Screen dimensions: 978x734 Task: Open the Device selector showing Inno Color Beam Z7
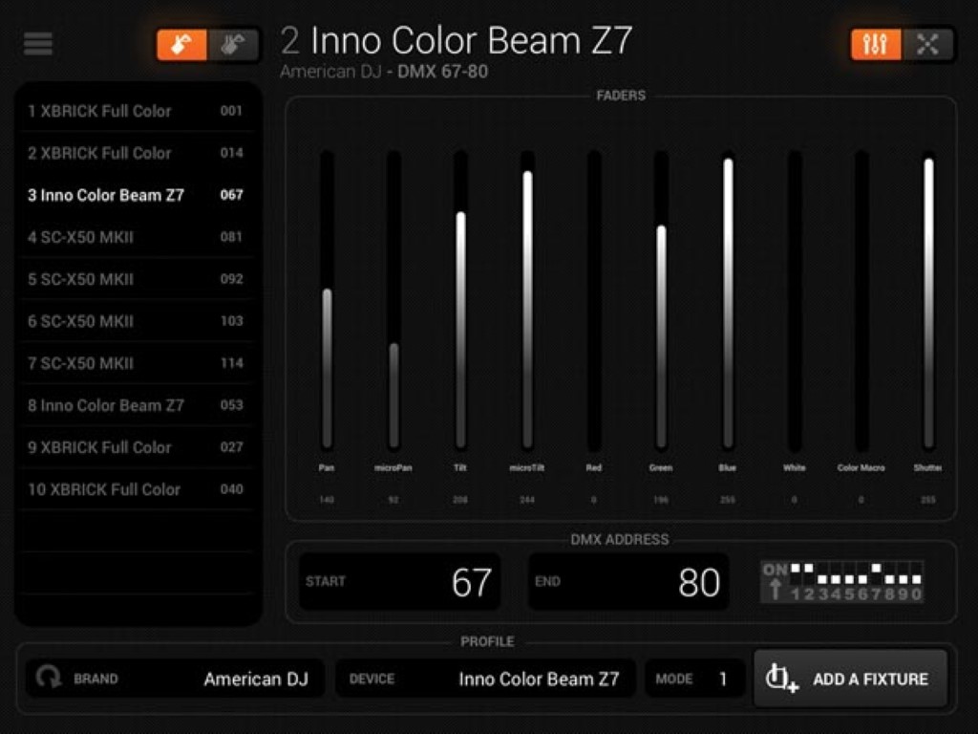485,679
